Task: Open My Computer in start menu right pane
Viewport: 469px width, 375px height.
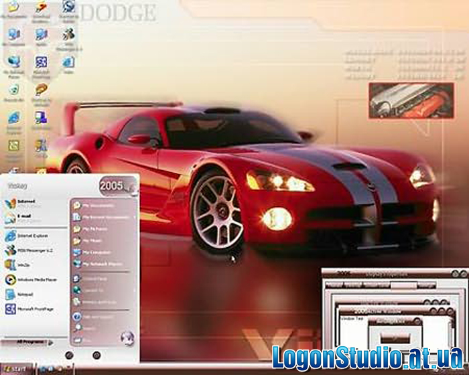Action: tap(92, 252)
